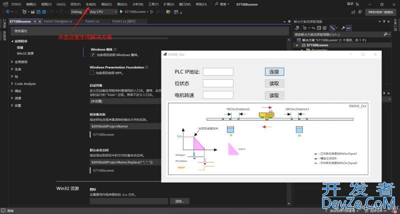The image size is (400, 214).
Task: Collapse the S71500comm project node
Action: [x=296, y=45]
